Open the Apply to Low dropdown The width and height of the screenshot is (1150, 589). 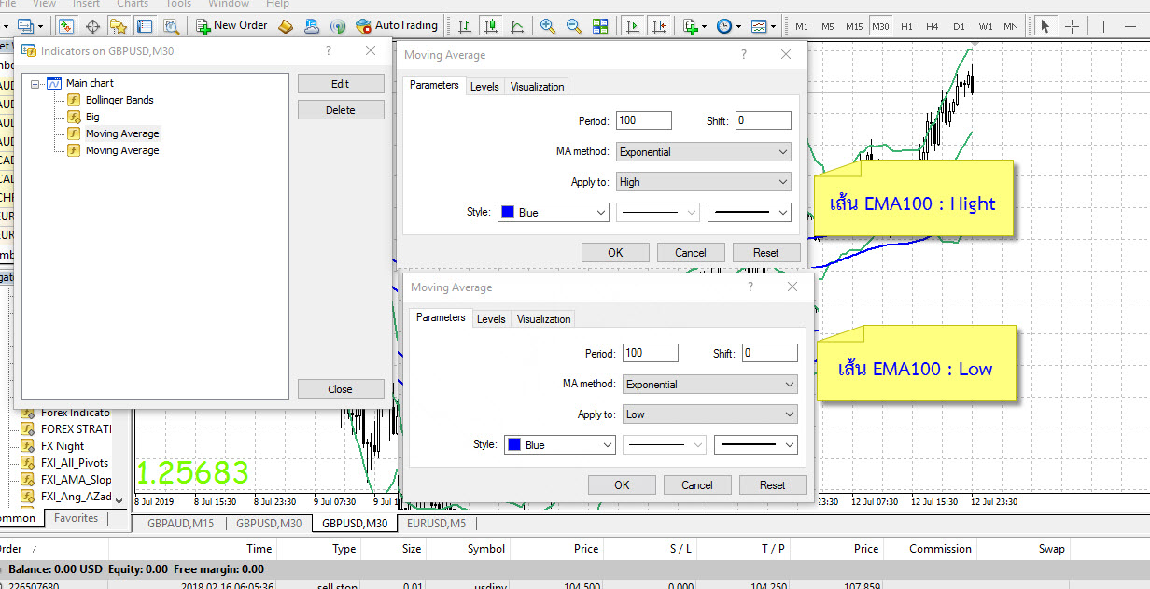click(708, 414)
